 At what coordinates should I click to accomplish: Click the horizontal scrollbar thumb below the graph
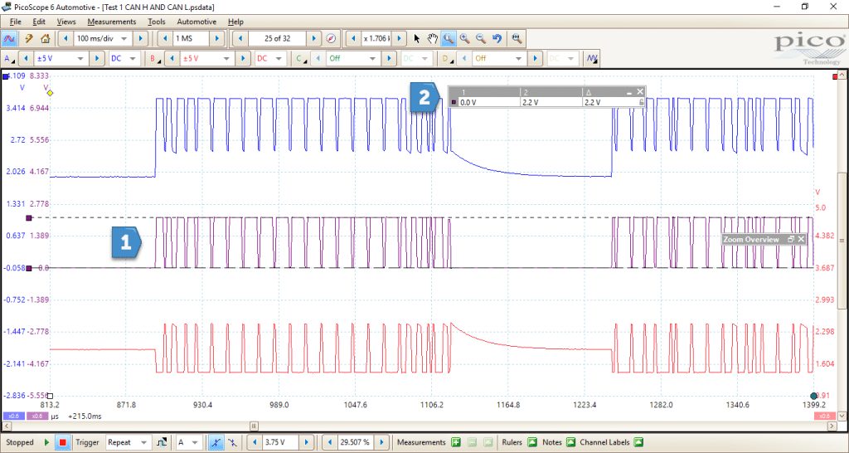coord(254,426)
